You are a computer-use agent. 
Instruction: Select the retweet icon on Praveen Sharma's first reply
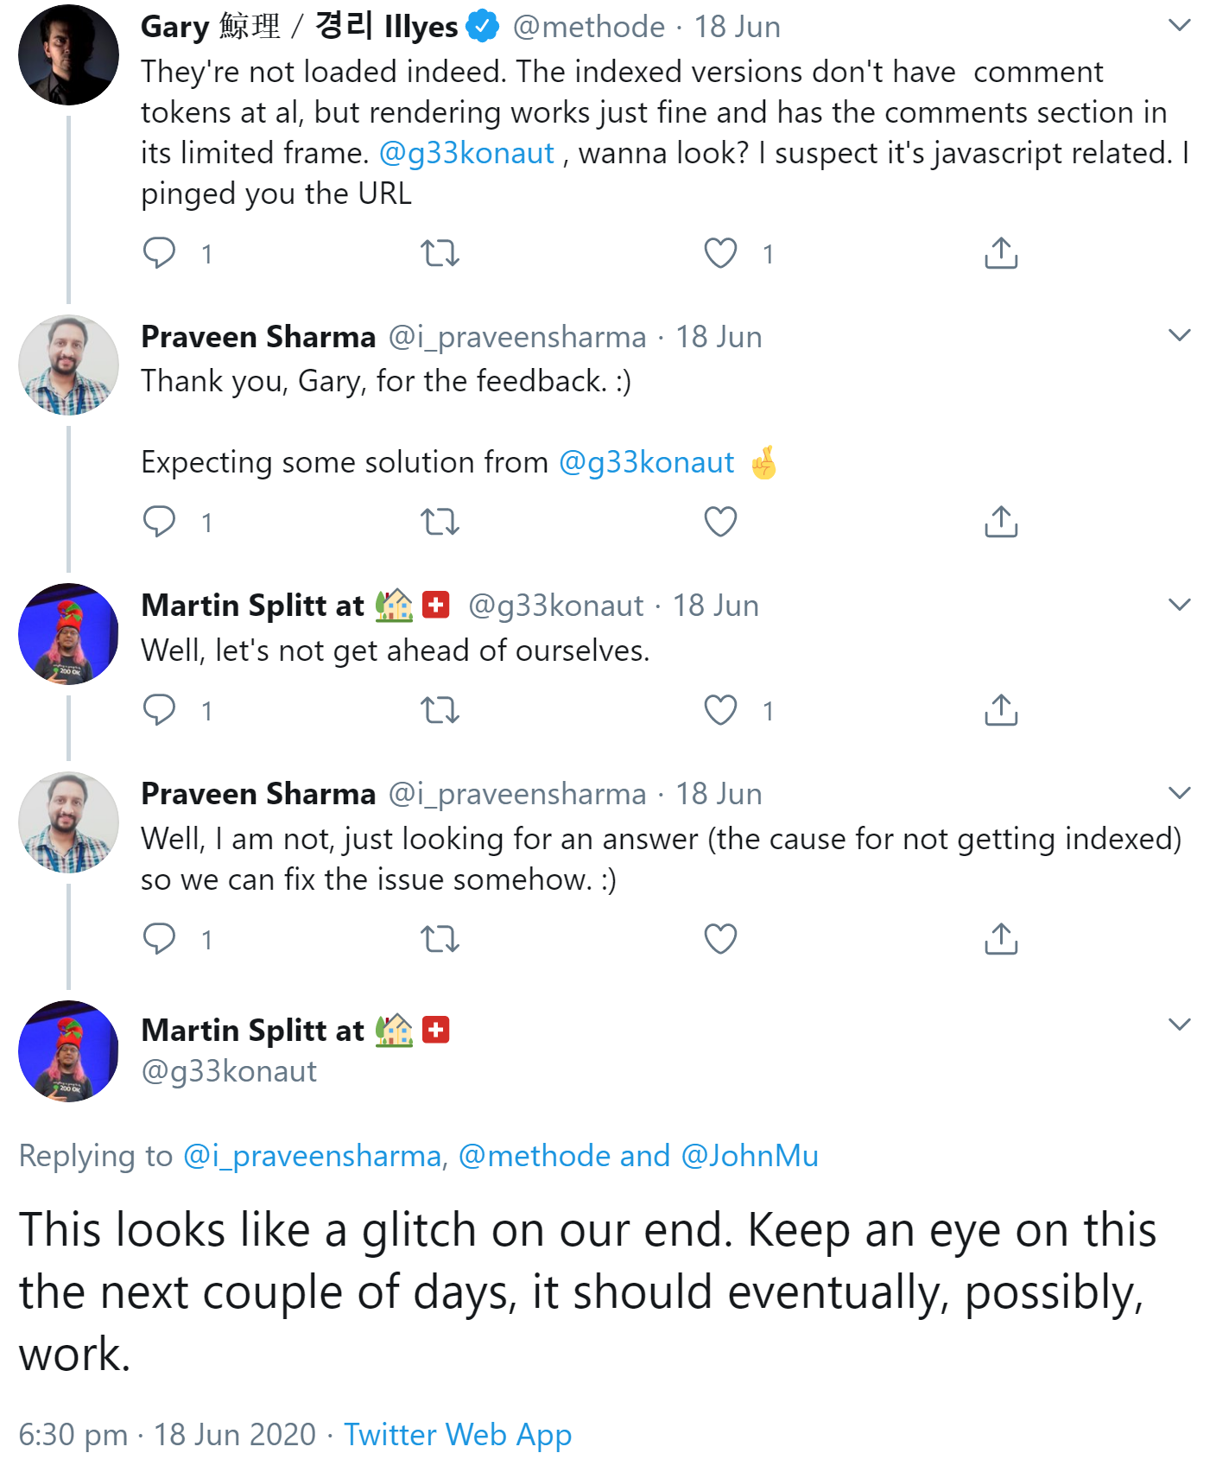440,521
